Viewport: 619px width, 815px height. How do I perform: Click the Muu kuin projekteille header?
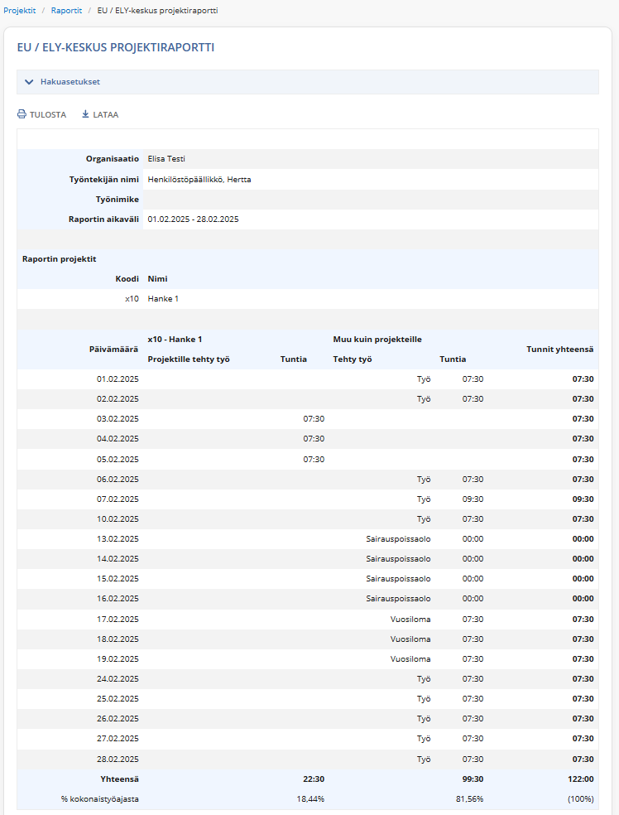tap(377, 340)
